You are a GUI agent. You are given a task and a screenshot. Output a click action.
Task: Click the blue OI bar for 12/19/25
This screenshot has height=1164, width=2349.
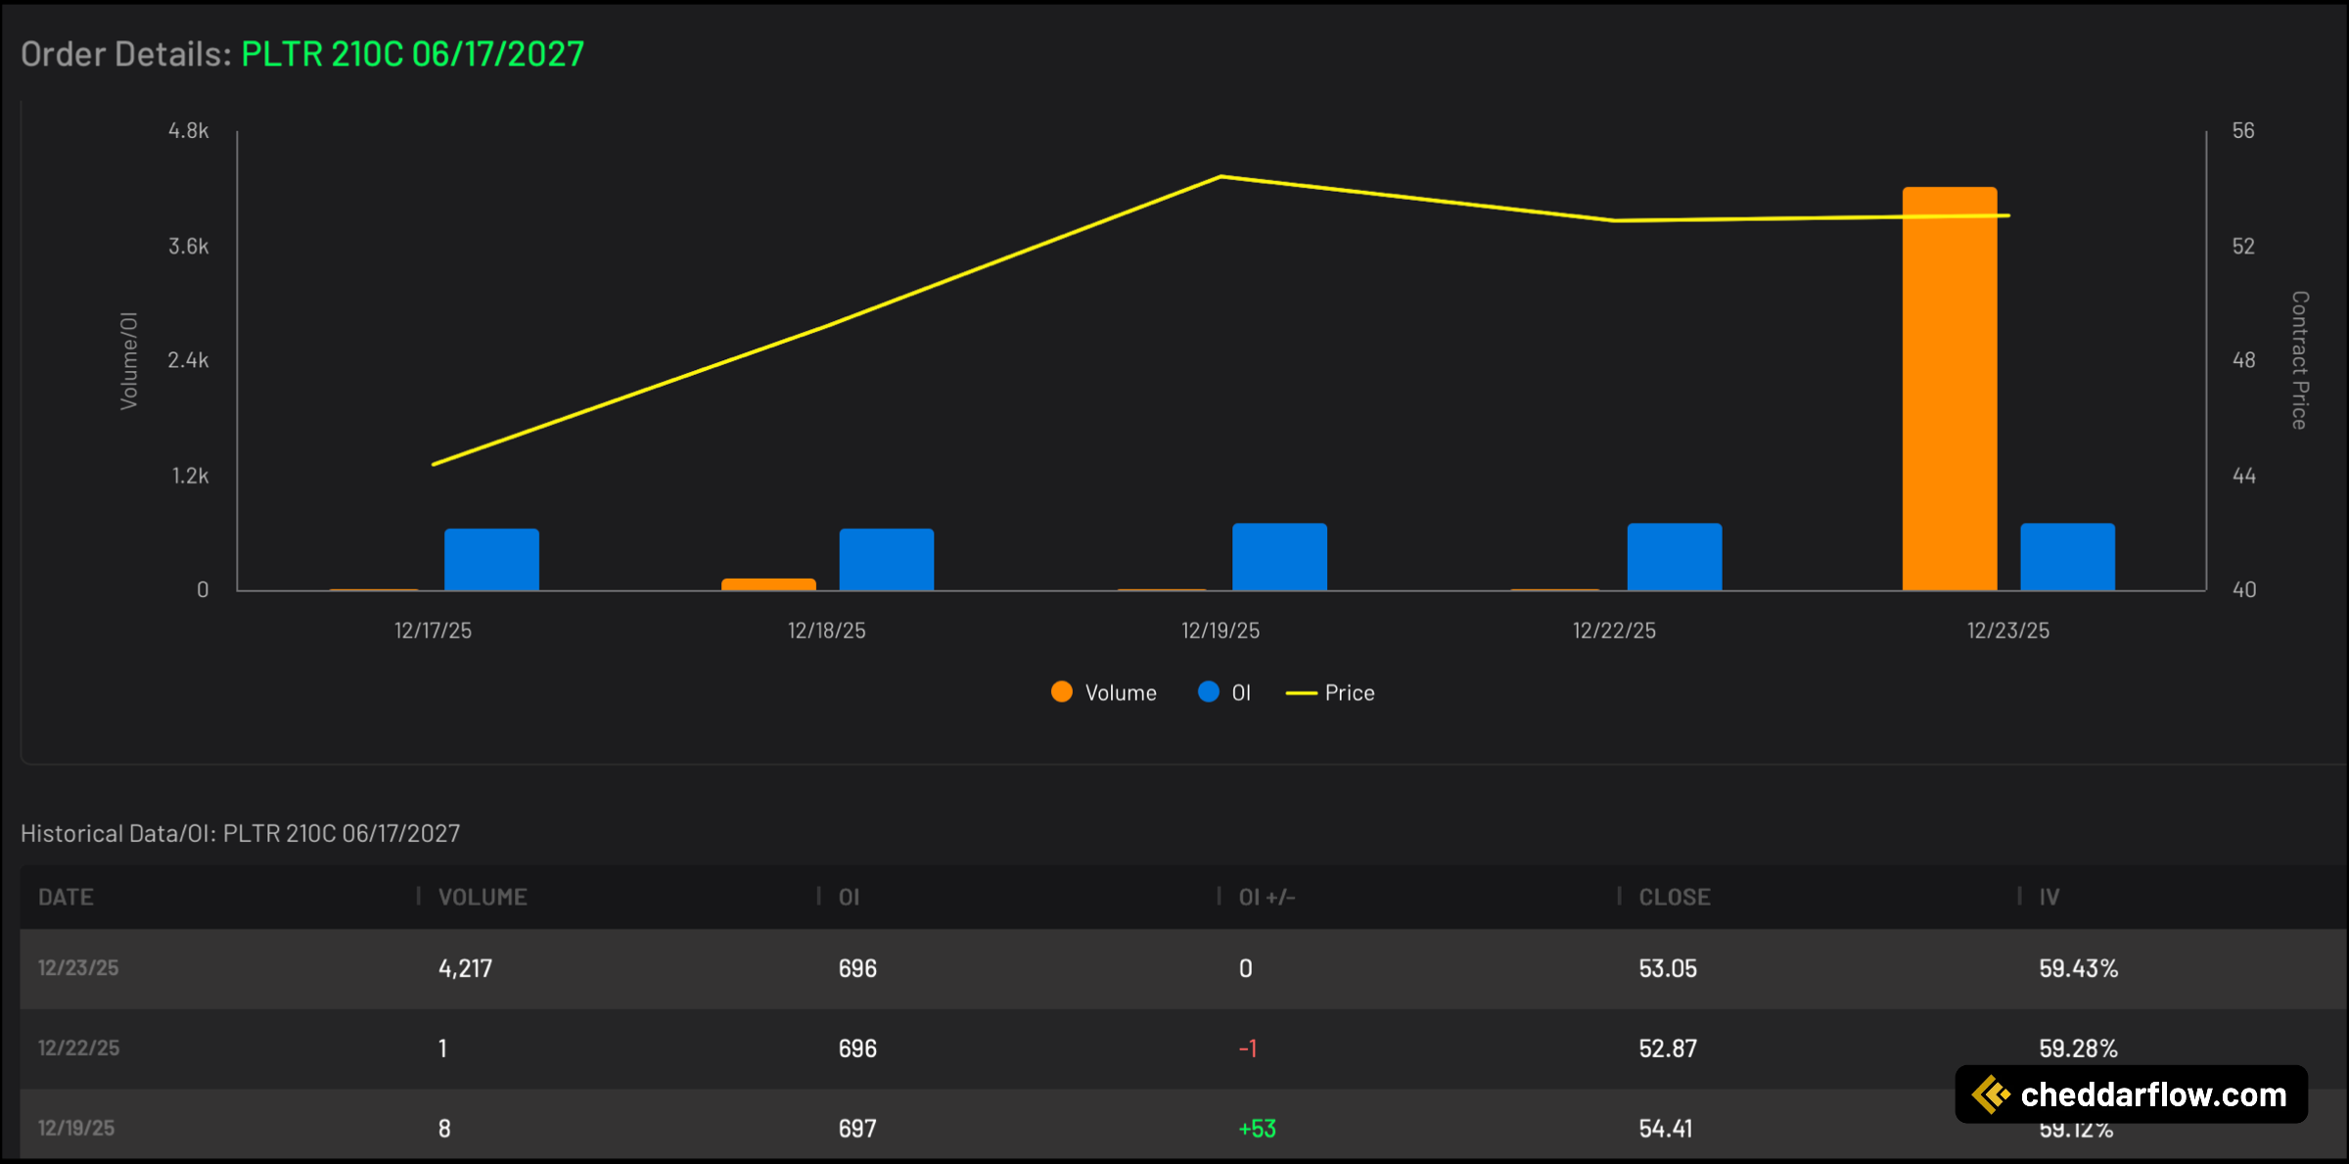pyautogui.click(x=1279, y=557)
